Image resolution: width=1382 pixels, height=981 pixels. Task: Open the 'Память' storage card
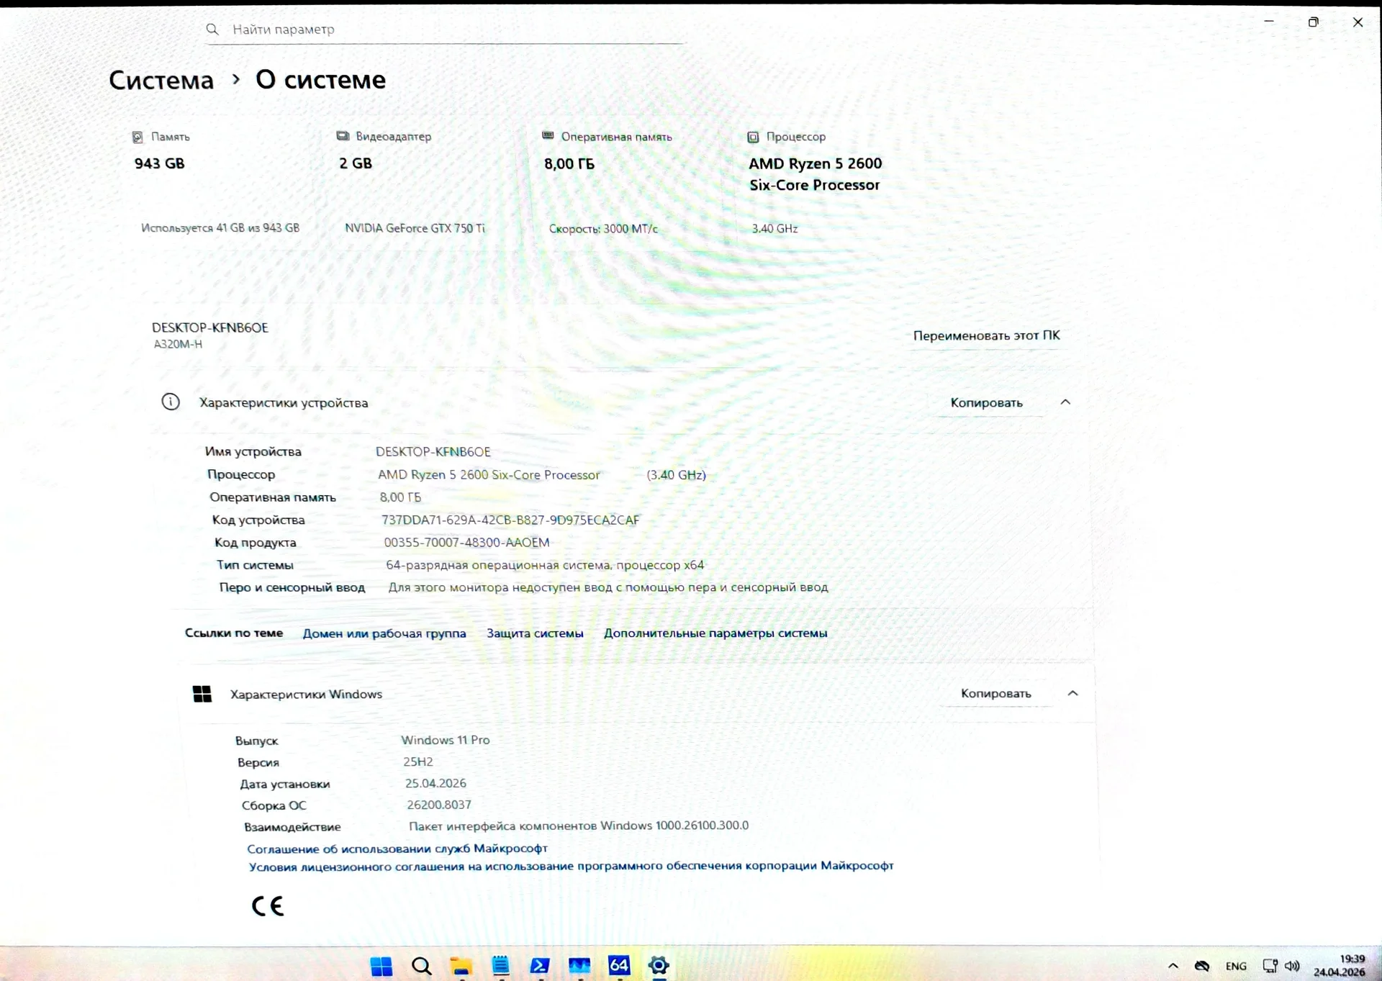coord(219,184)
